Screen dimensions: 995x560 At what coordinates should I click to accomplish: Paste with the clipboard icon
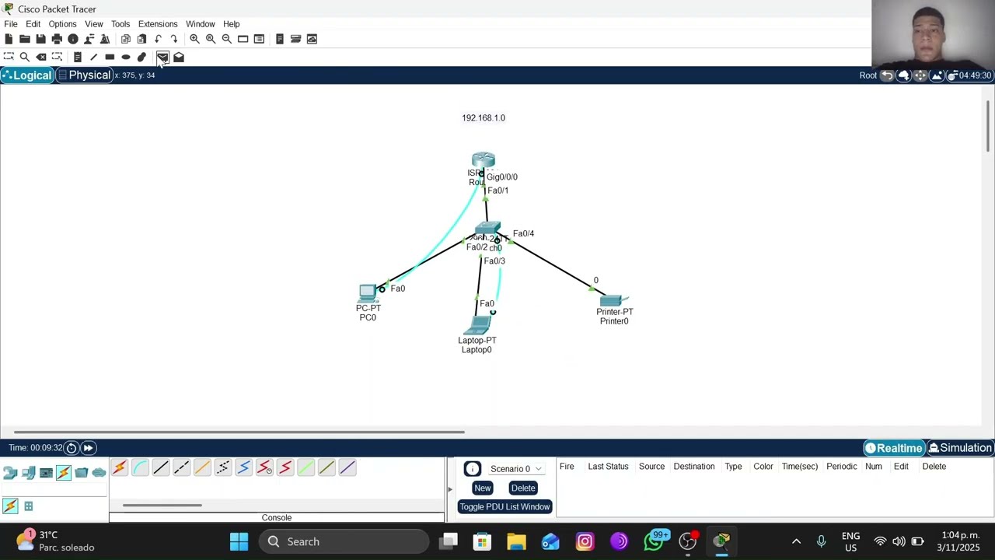(141, 39)
